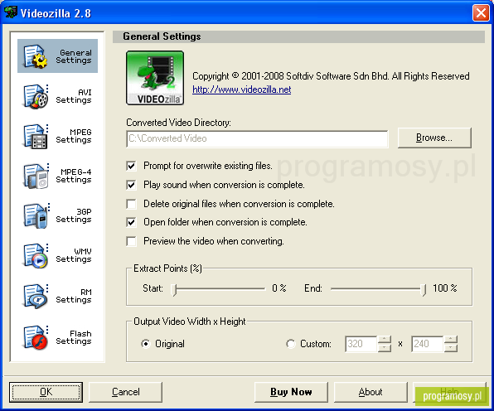
Task: Click Videozilla title bar app icon
Action: coord(11,12)
